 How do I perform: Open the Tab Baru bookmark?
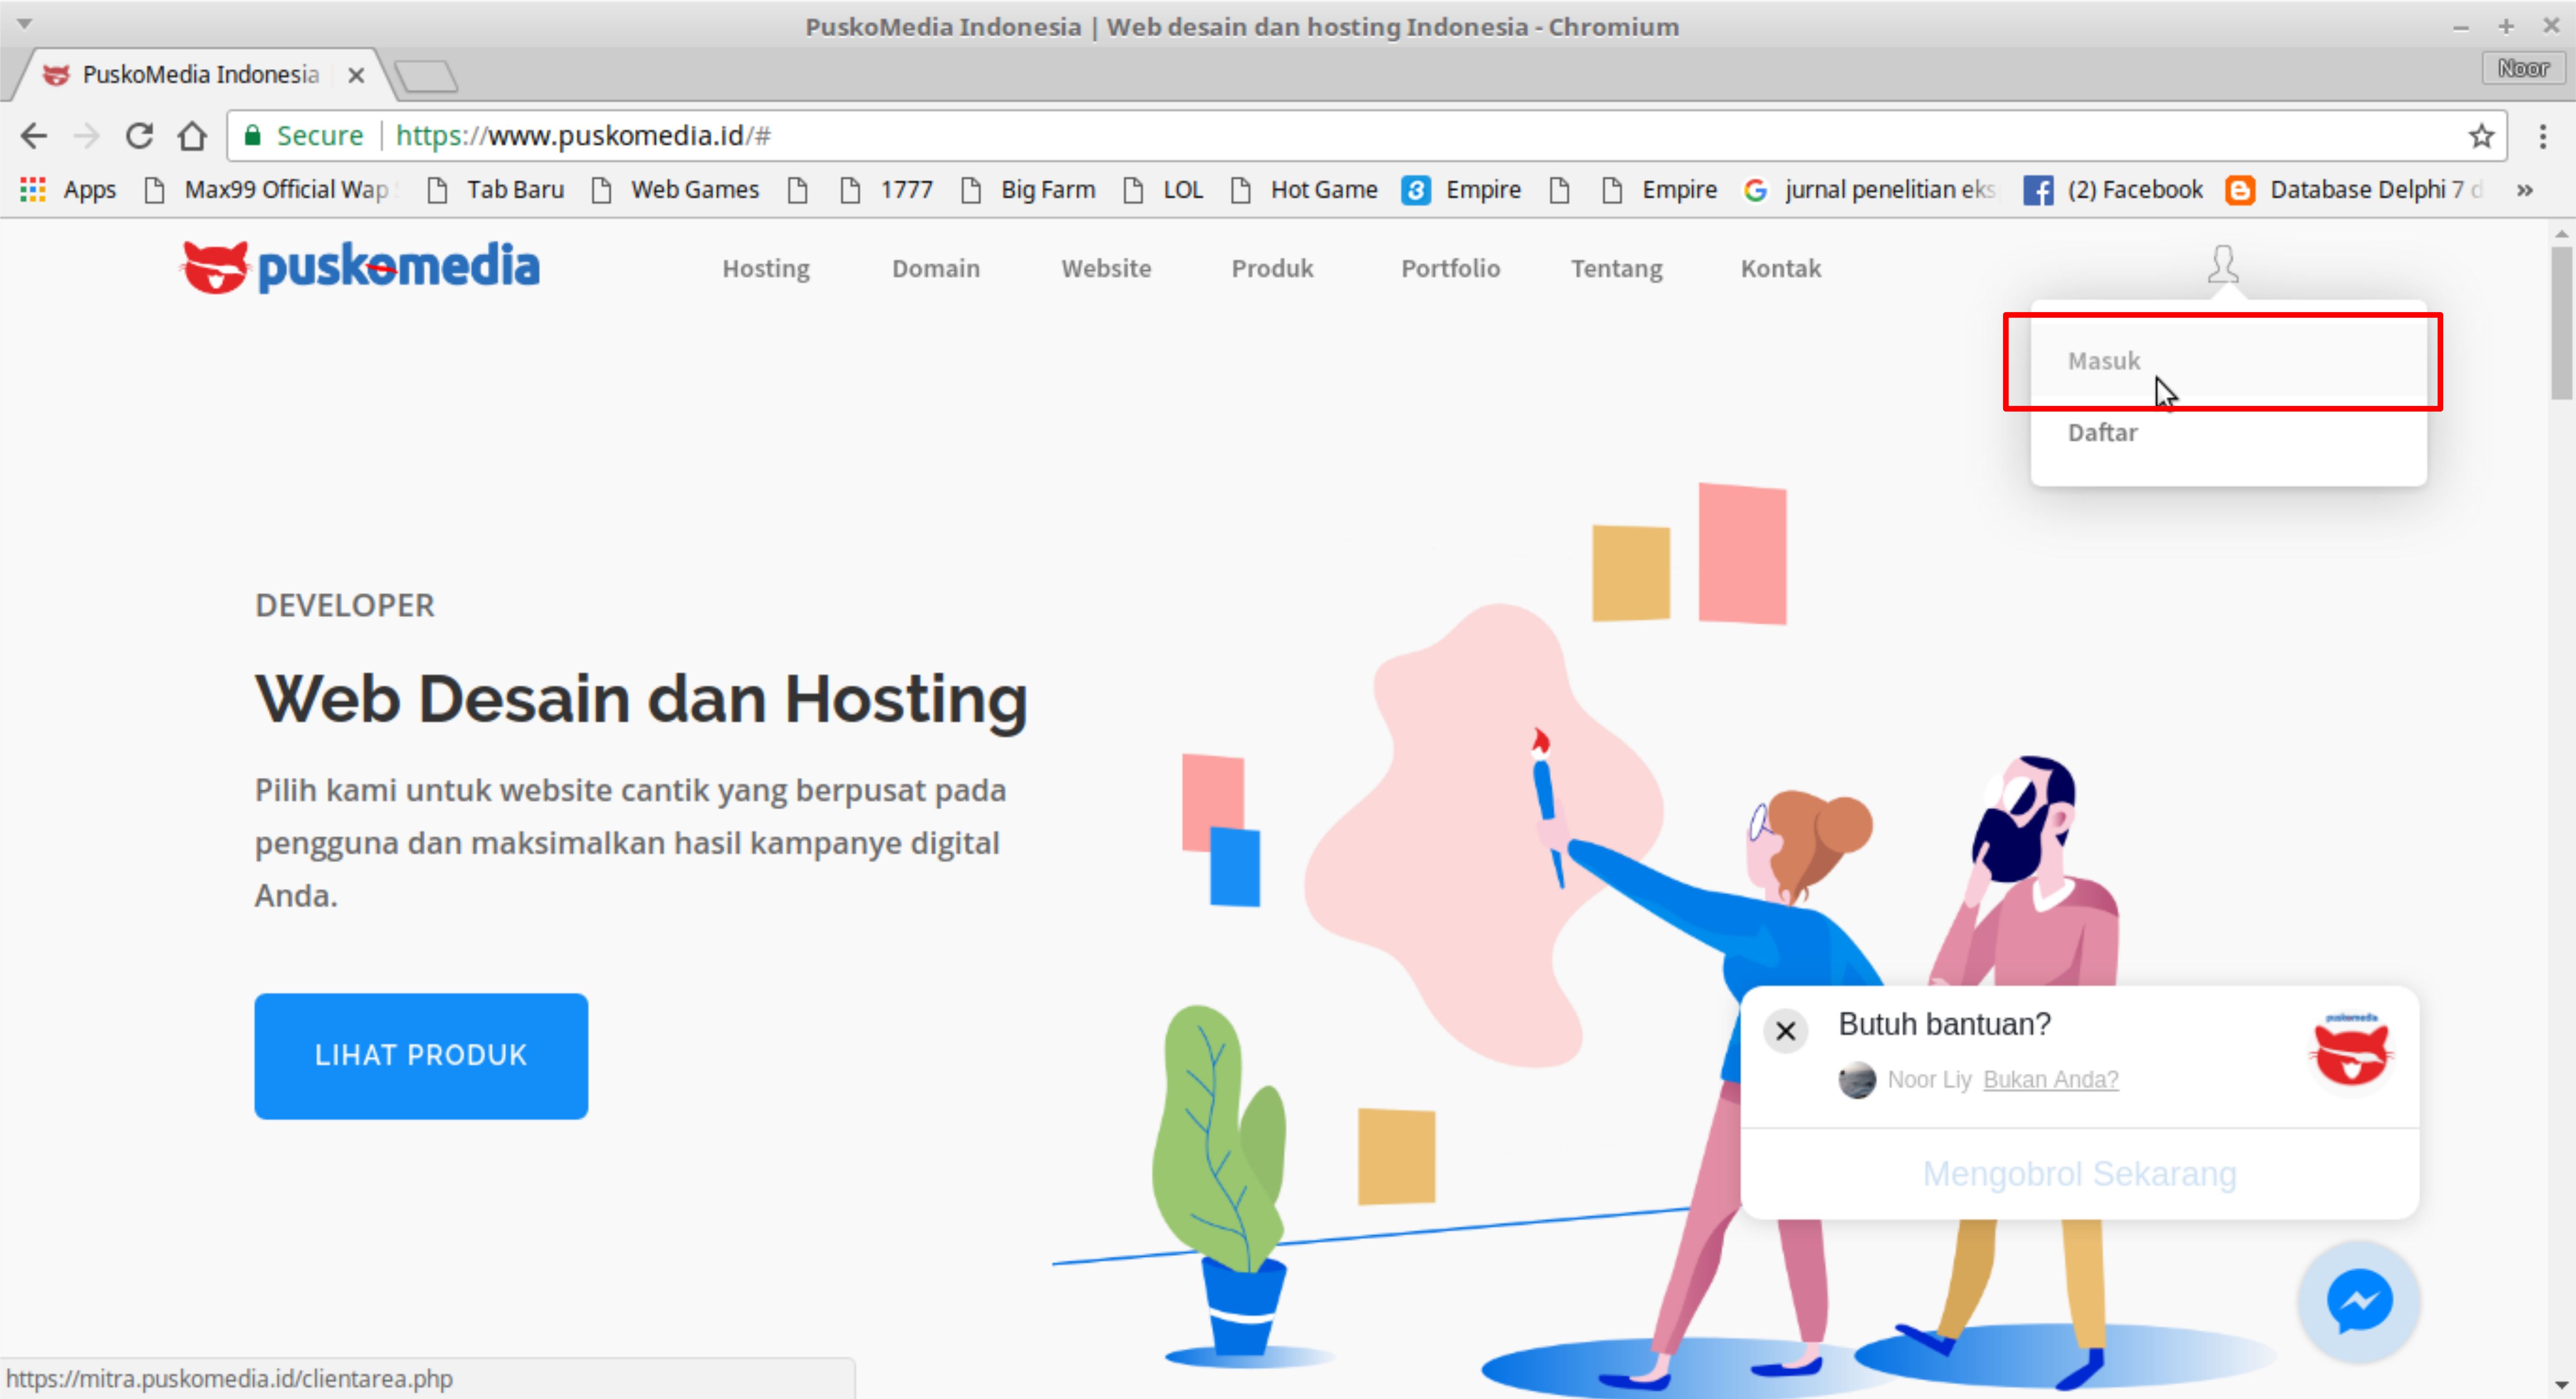click(495, 189)
